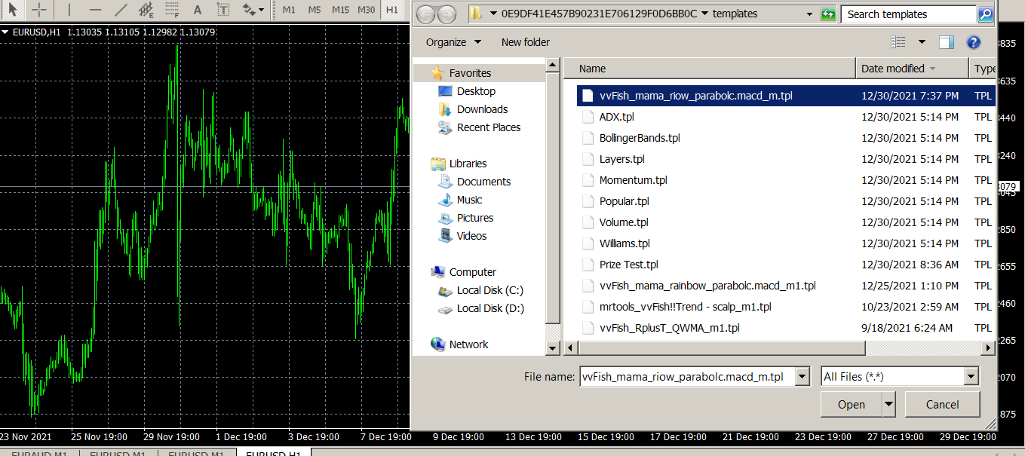Select the trendline drawing tool
This screenshot has height=456, width=1025.
pyautogui.click(x=121, y=10)
